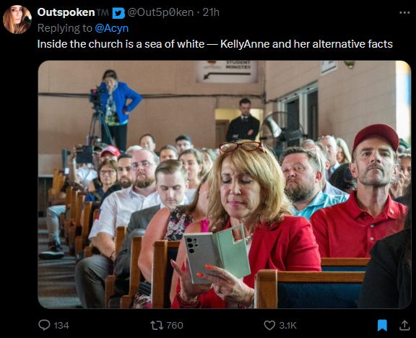416x338 pixels.
Task: Open the 21h timestamp link
Action: point(211,12)
